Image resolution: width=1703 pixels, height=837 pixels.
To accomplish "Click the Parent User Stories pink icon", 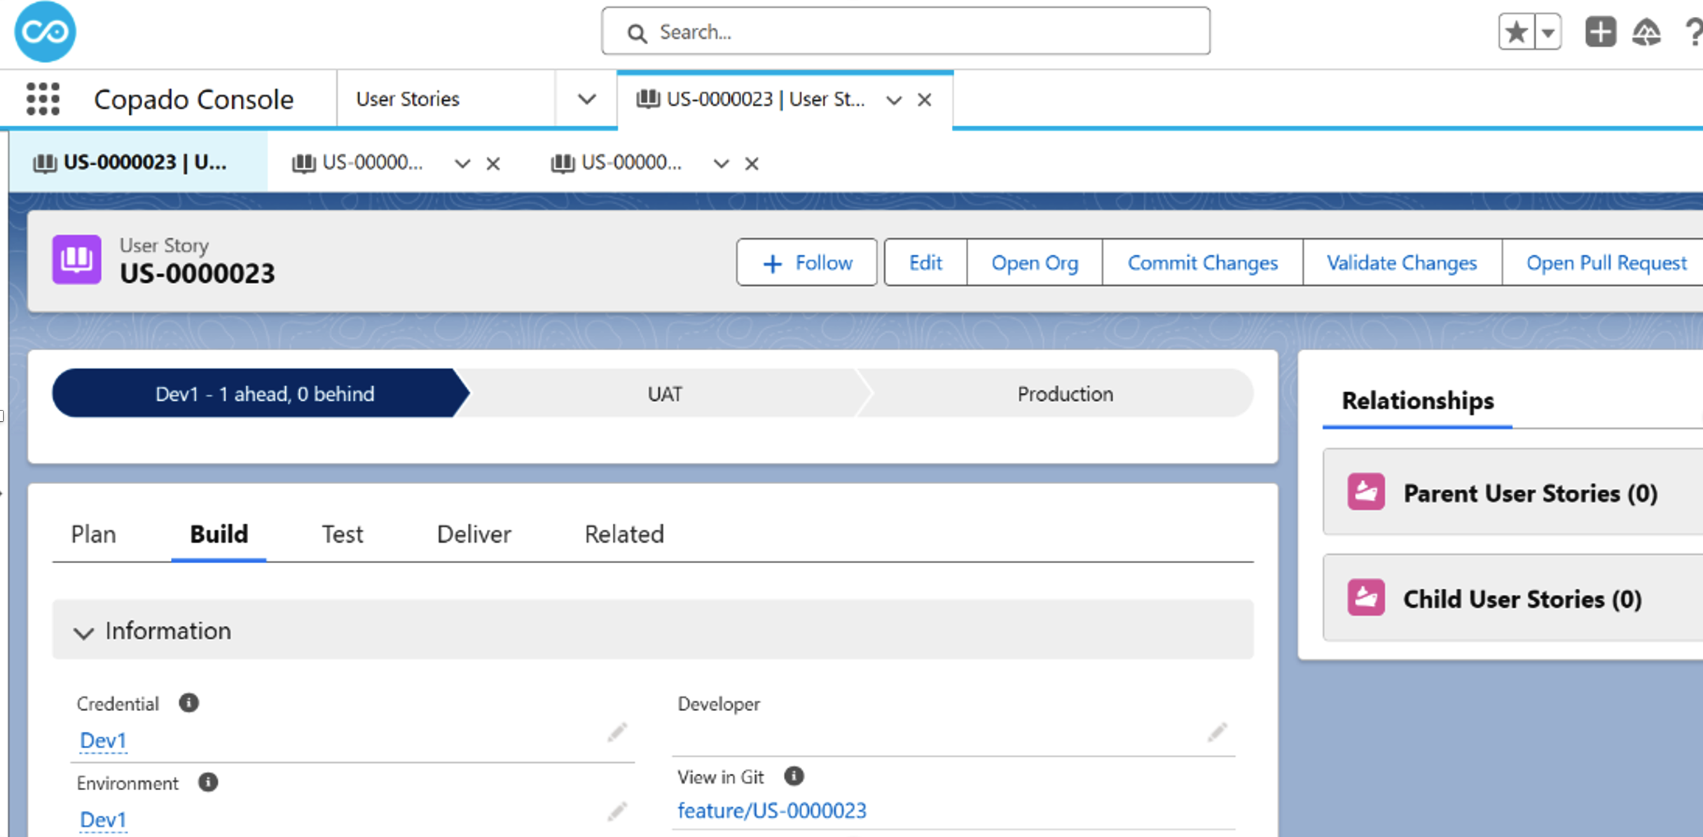I will (1366, 492).
